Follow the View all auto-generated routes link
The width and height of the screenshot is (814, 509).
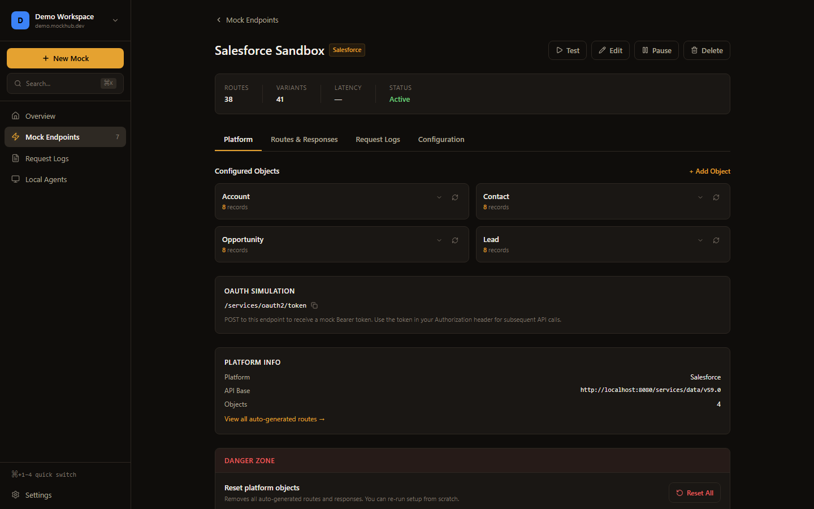(274, 419)
